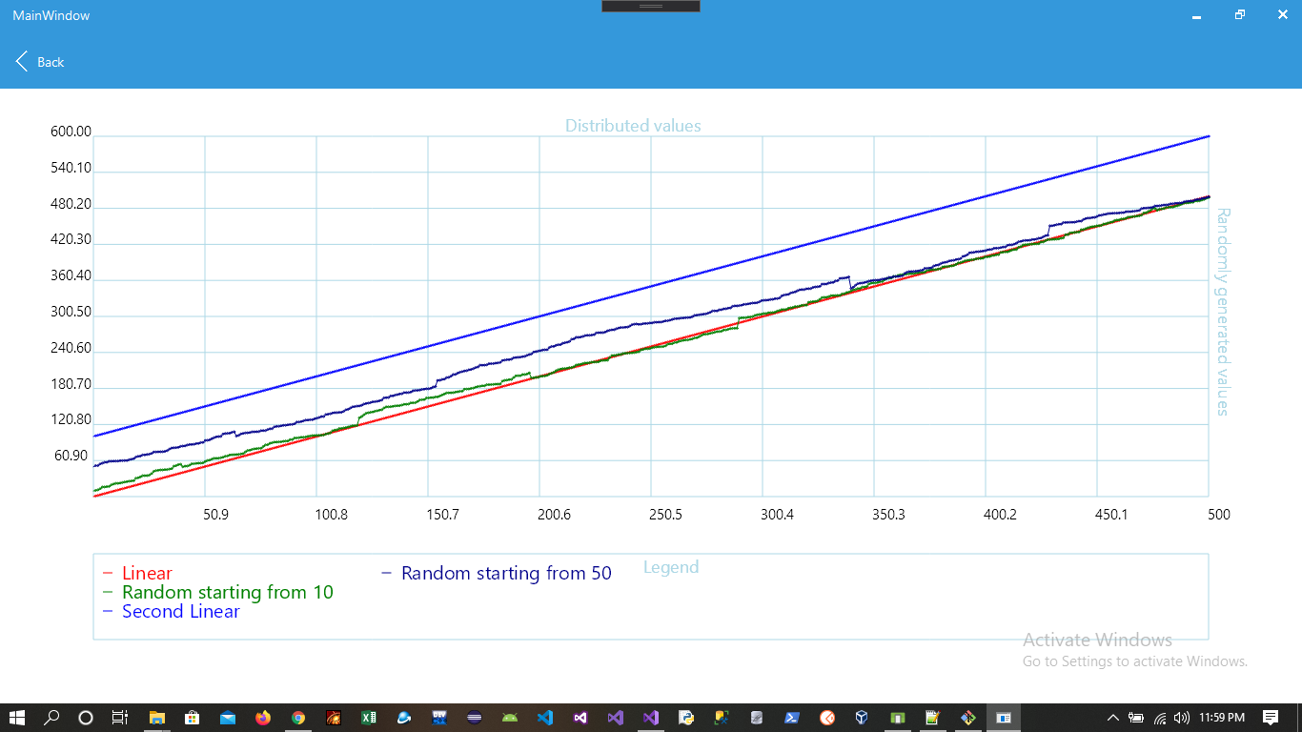Open Notepad++ from the taskbar
This screenshot has height=732, width=1302.
click(x=933, y=718)
